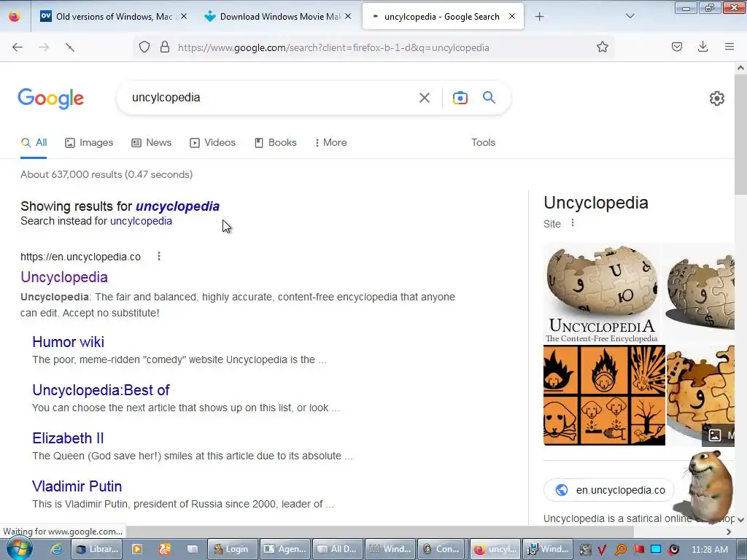Screen dimensions: 747x560
Task: Switch to the Images results tab
Action: click(x=89, y=143)
